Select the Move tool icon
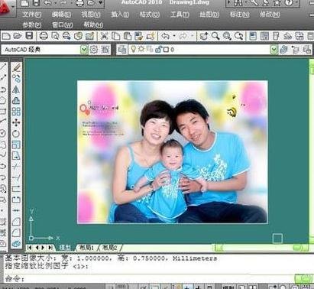 tap(16, 122)
